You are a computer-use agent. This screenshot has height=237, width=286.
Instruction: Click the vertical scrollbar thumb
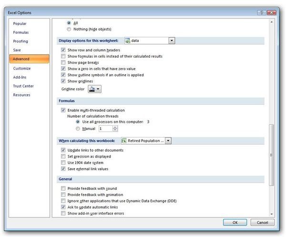pos(272,155)
